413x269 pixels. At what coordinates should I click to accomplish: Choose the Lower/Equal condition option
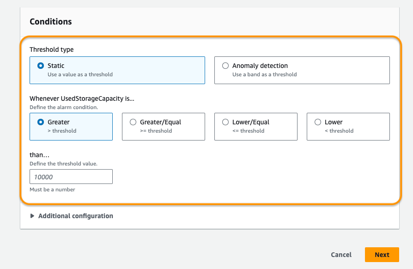coord(256,127)
